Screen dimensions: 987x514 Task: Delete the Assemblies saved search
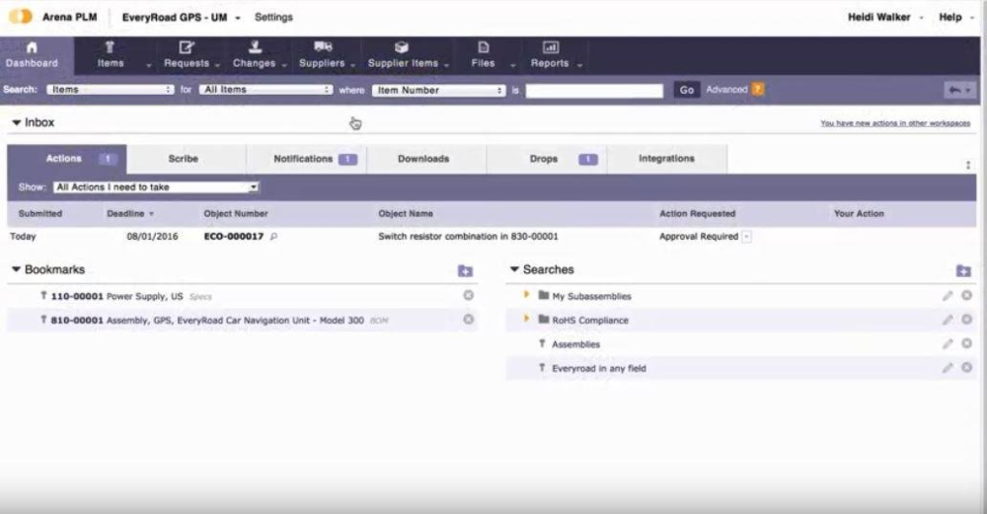coord(967,343)
